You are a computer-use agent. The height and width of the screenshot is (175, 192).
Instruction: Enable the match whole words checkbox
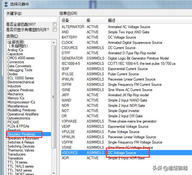[x=55, y=24]
